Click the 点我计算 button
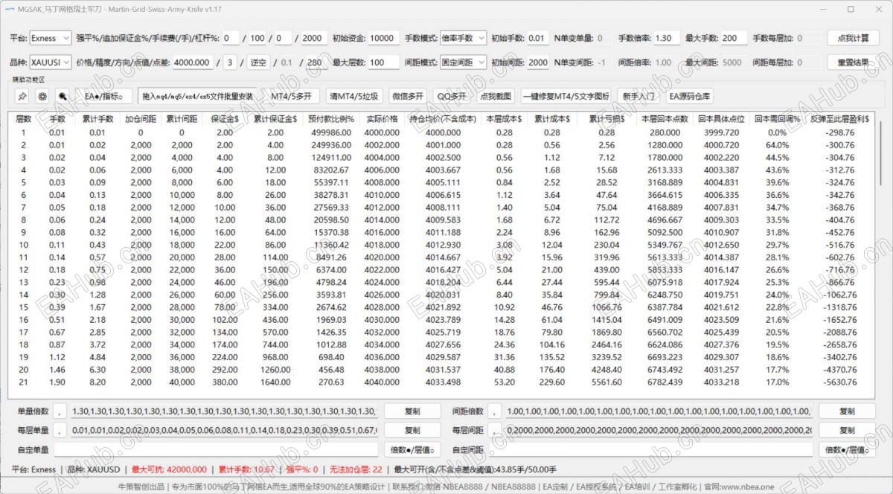The image size is (893, 494). point(853,38)
